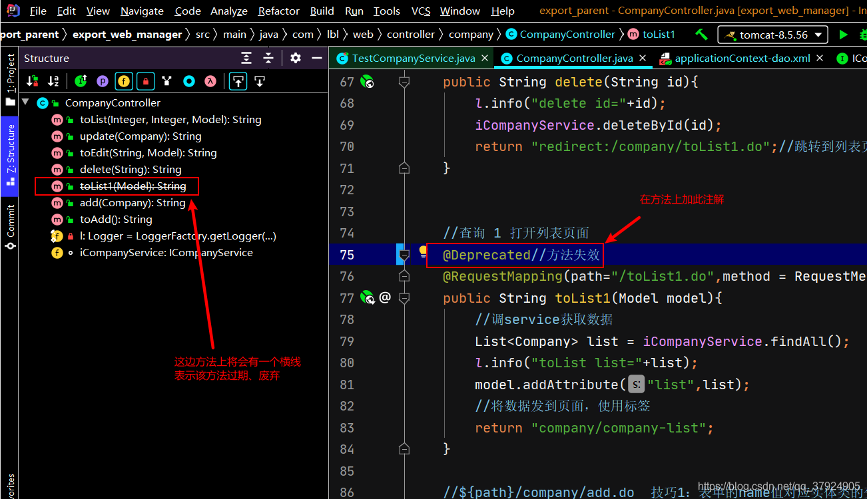Close the applicationContext-dao.xml tab
The height and width of the screenshot is (499, 867).
click(x=820, y=59)
